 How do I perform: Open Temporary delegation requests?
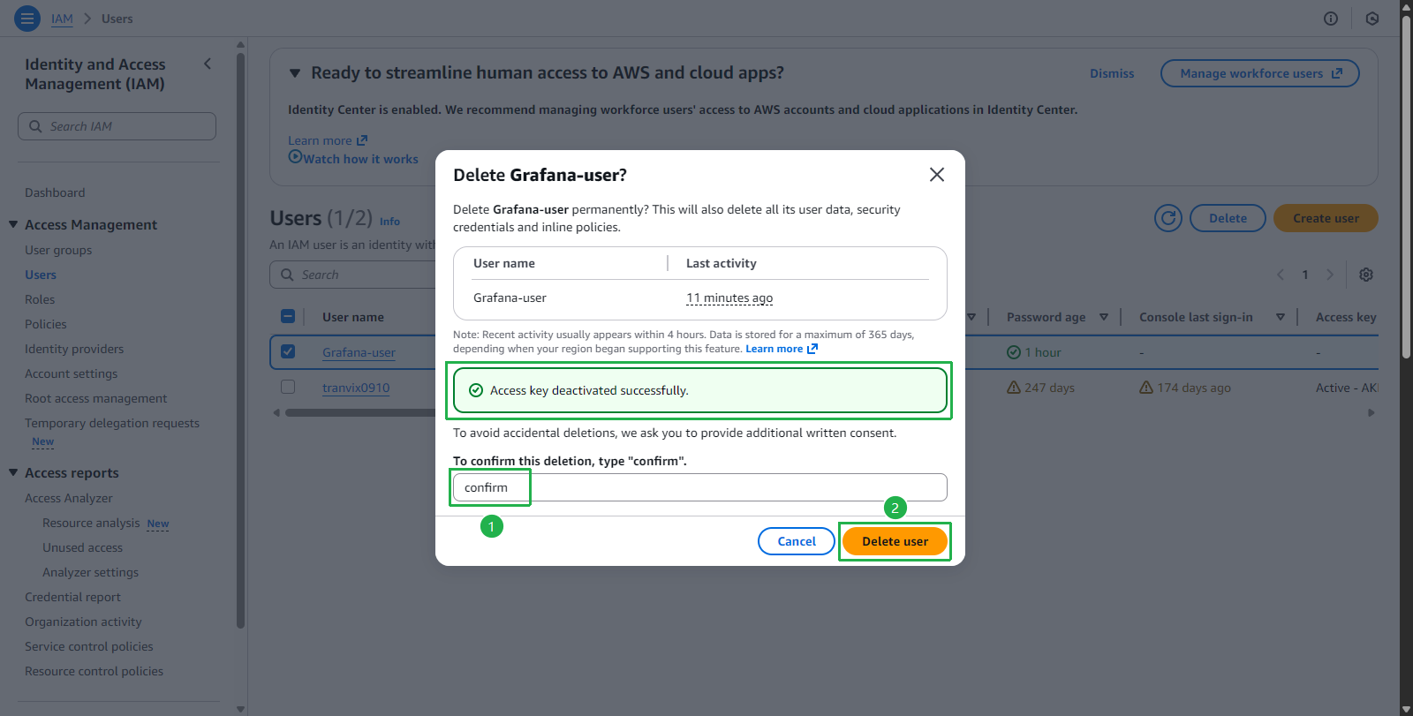[x=112, y=423]
